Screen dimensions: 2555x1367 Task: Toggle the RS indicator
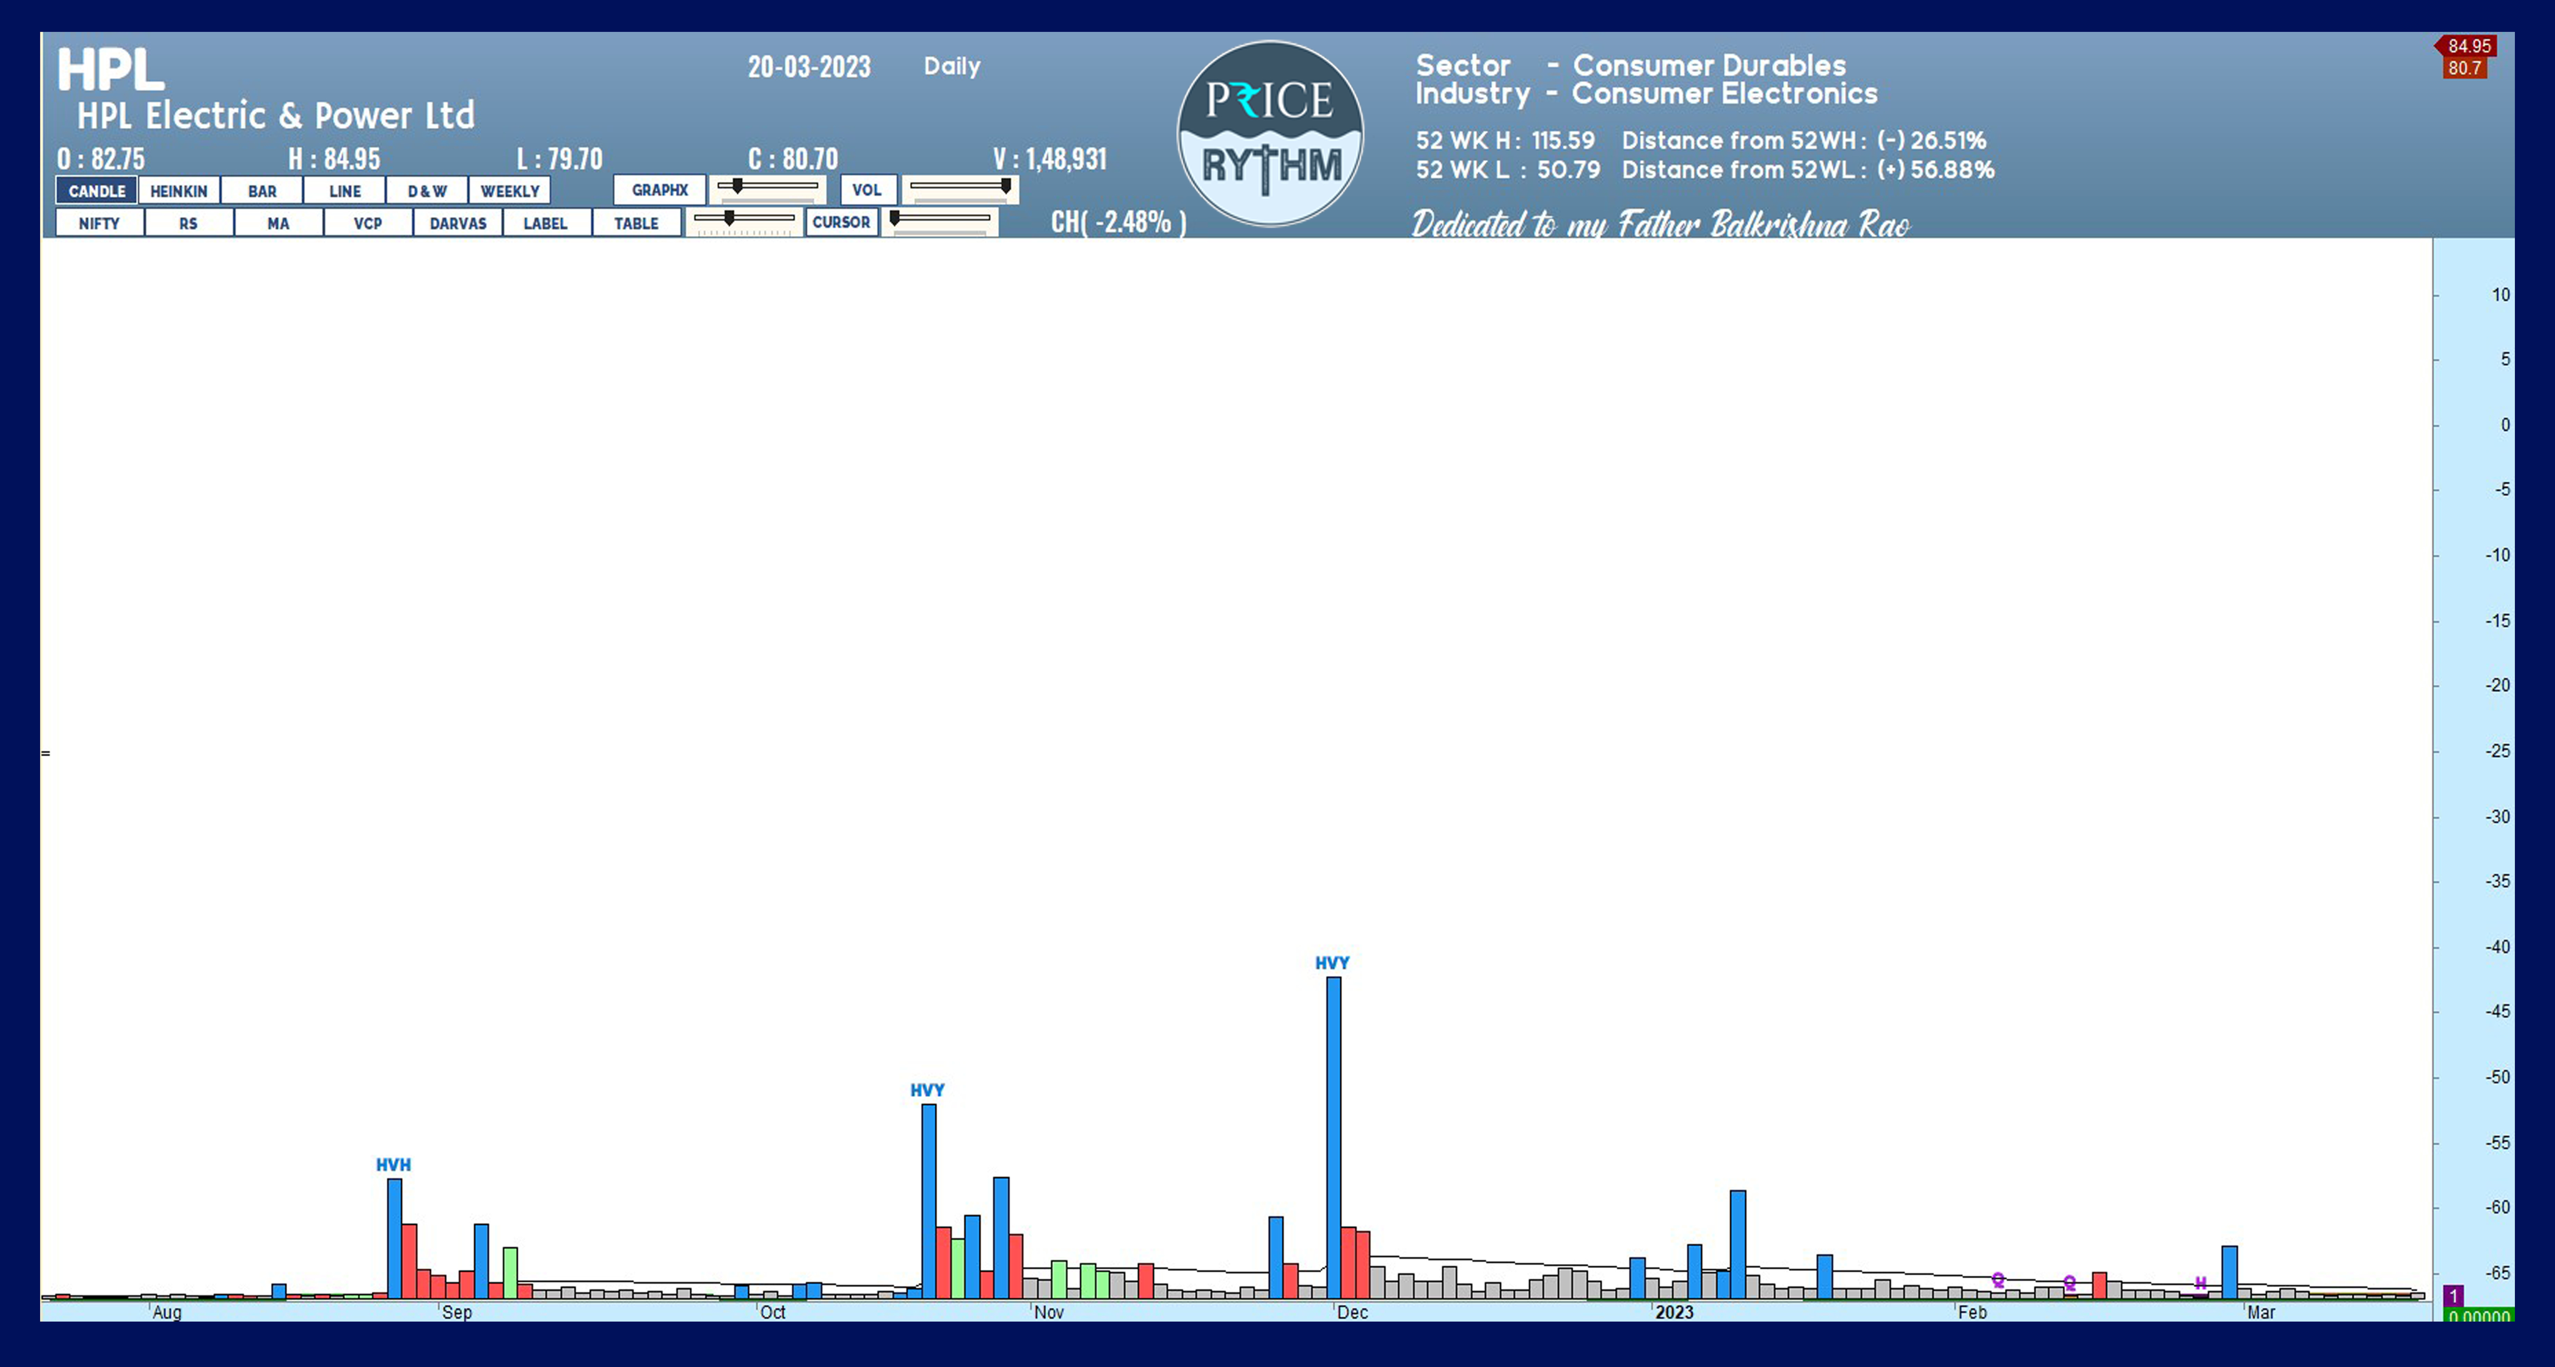click(x=189, y=223)
